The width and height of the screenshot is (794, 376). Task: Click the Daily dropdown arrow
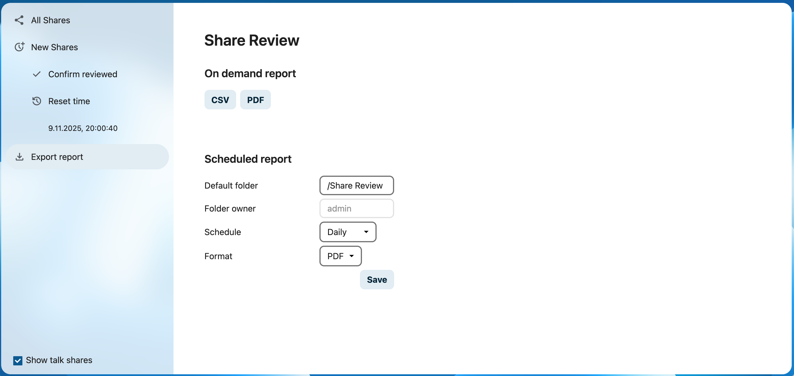click(x=366, y=232)
